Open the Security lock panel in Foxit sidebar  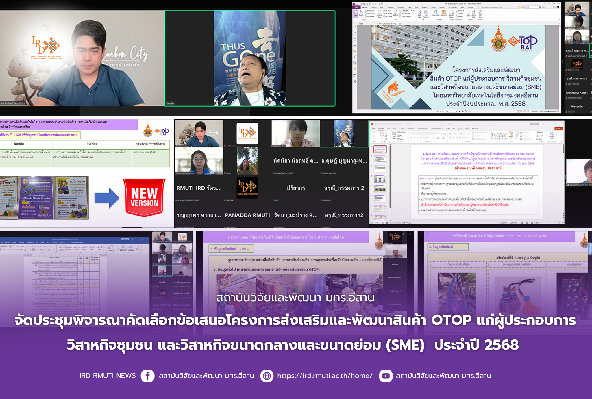click(355, 69)
